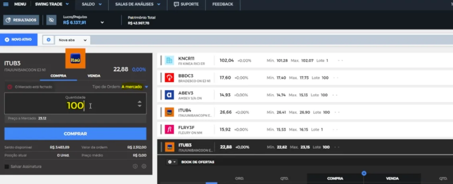Open Book de Ofertas gear settings
Screen dimensions: 453x184
pyautogui.click(x=172, y=162)
